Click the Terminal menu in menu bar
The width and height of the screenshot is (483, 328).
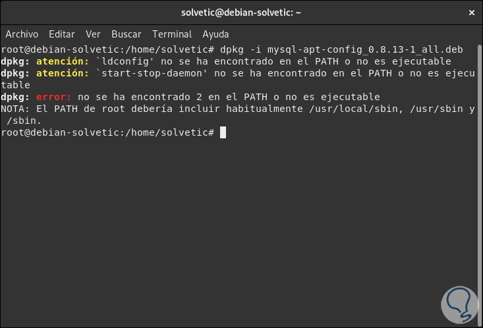coord(171,34)
